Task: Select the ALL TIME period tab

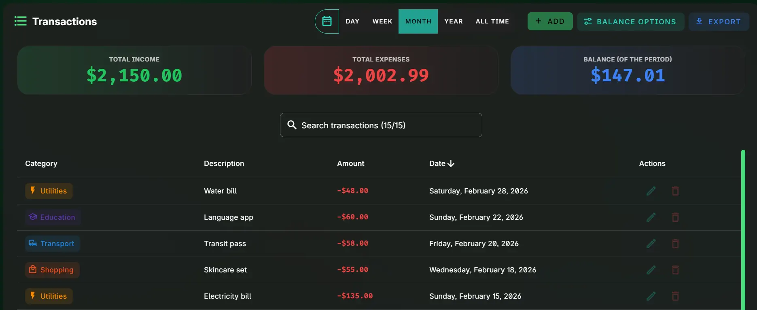Action: pyautogui.click(x=492, y=21)
